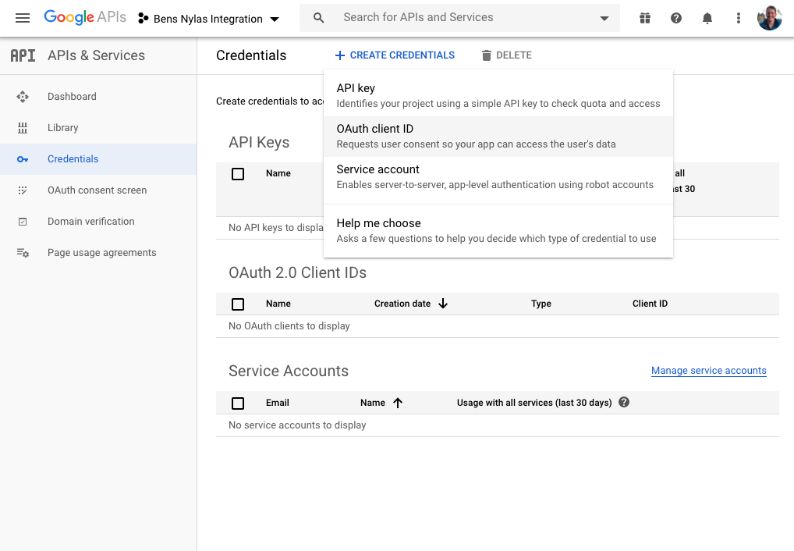Open the gift free trial icon

tap(644, 18)
